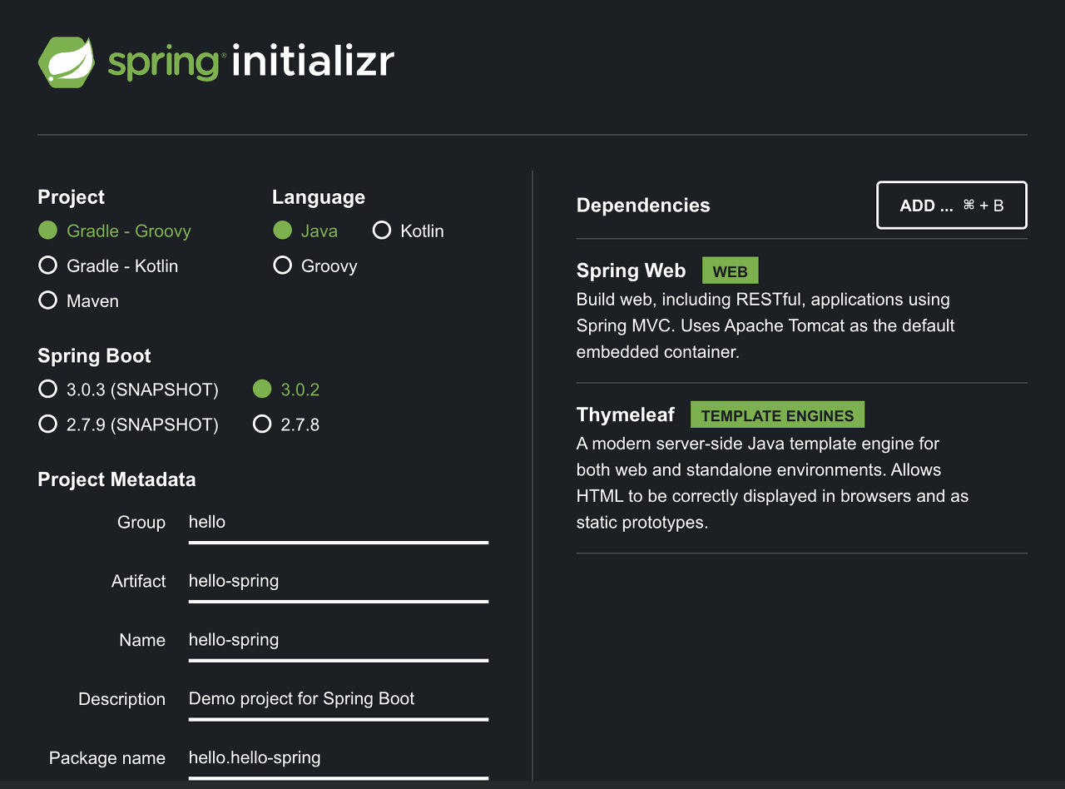This screenshot has width=1065, height=789.
Task: Select Spring Boot version 2.7.8
Action: pos(287,424)
